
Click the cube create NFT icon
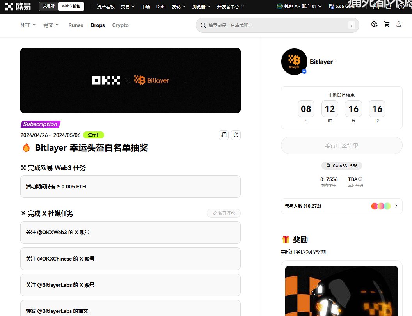374,24
